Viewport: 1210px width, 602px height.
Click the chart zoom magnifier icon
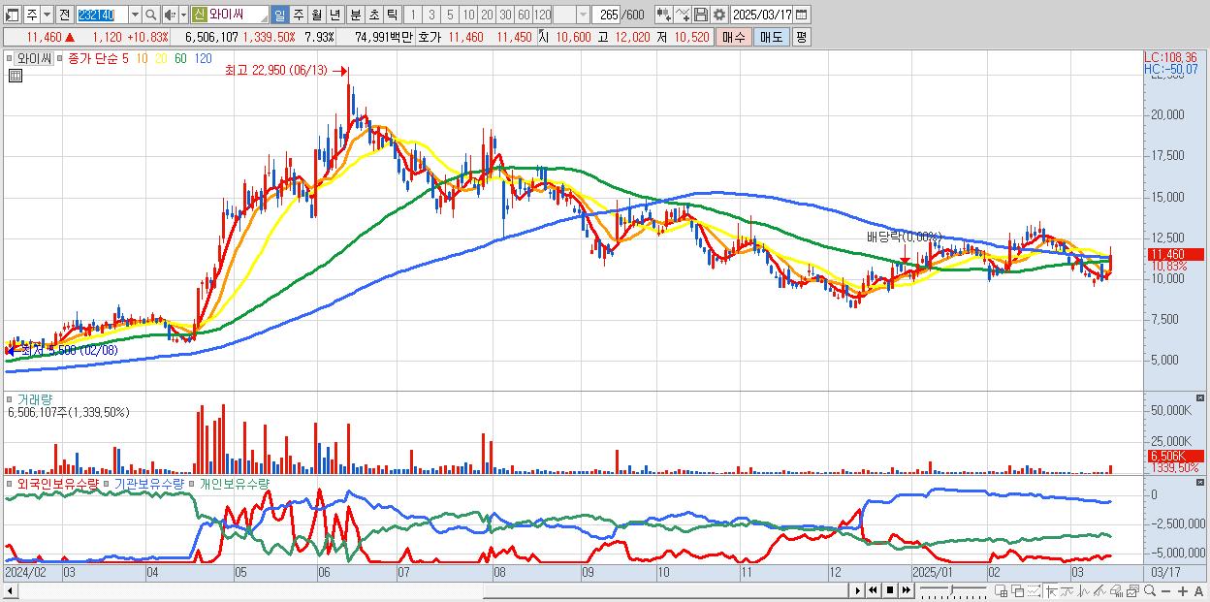[1150, 590]
